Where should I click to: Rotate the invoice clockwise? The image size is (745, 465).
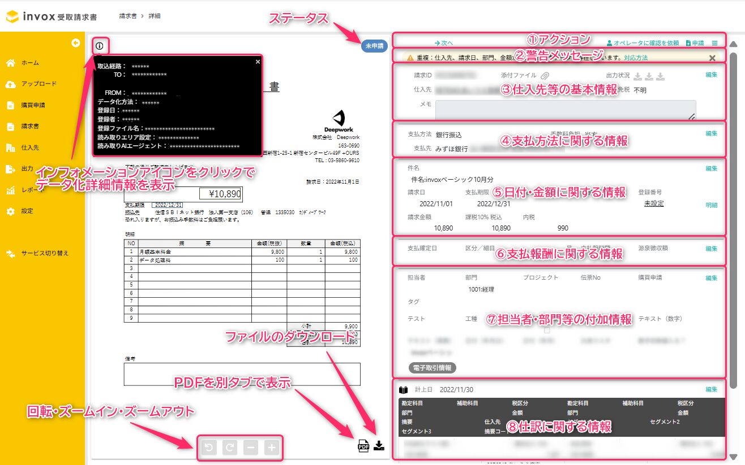230,448
